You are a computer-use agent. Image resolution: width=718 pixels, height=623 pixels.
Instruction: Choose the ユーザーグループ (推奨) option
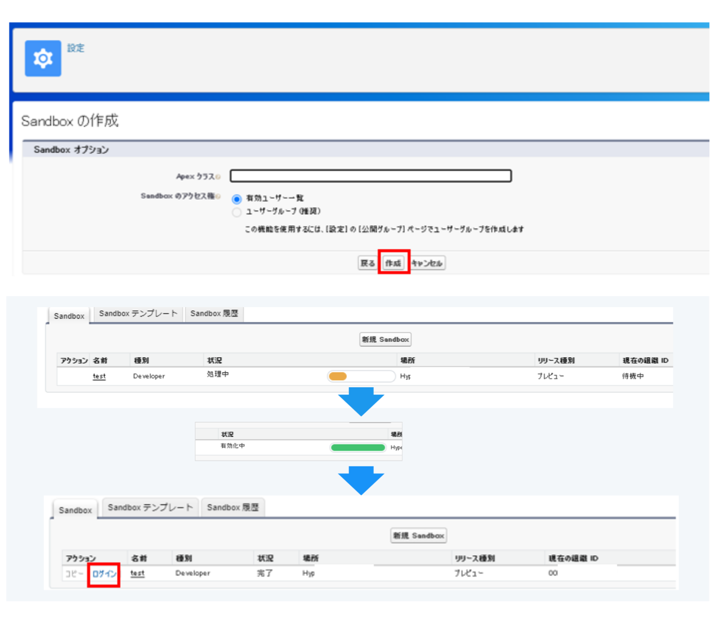tap(237, 212)
